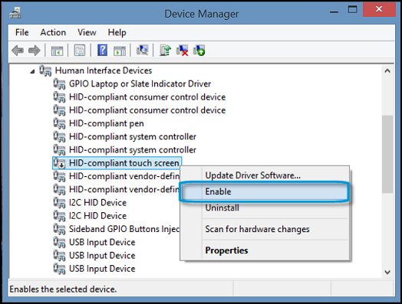
Task: Open the Properties sheet toolbar icon
Action: tap(80, 50)
